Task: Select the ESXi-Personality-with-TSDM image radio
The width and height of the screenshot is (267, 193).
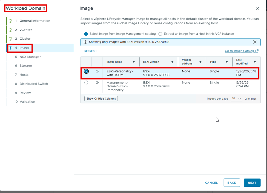Action: tap(86, 71)
